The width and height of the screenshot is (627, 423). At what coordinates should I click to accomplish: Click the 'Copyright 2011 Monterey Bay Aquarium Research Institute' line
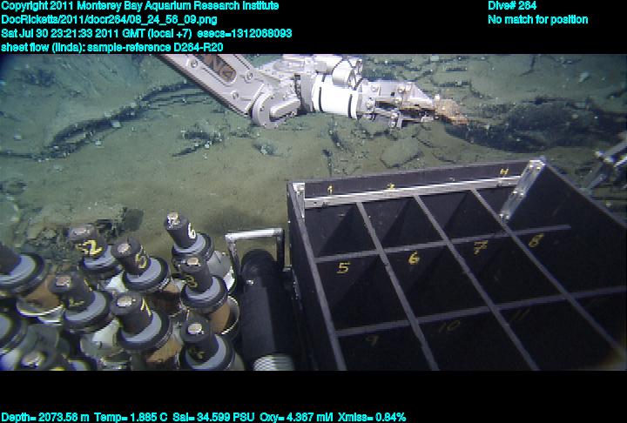point(140,6)
